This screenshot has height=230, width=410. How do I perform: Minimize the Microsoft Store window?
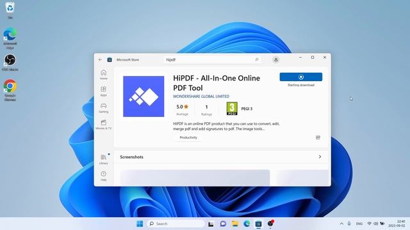click(x=300, y=57)
